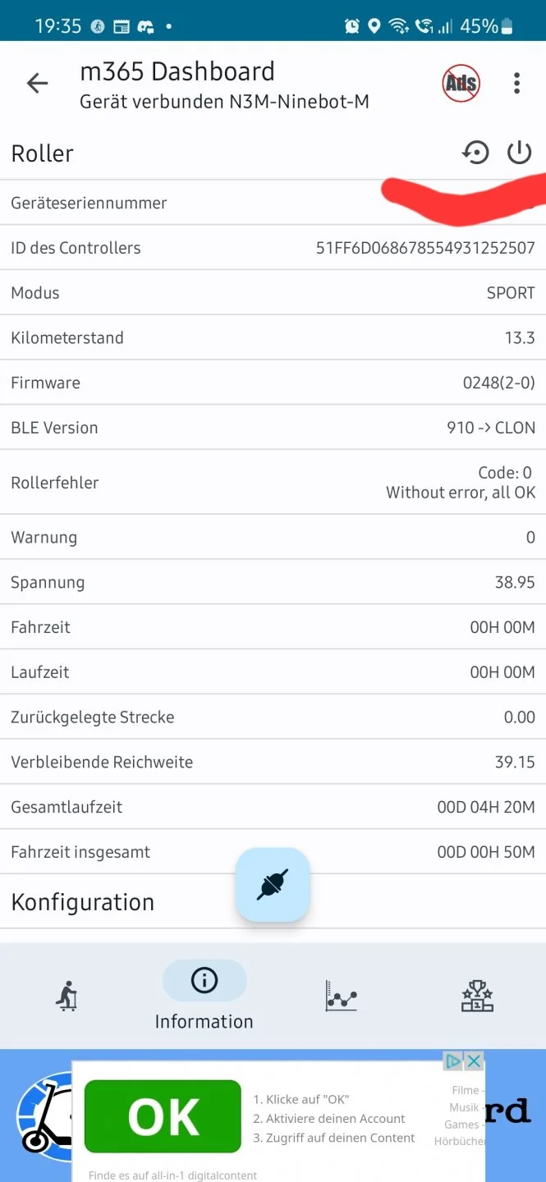This screenshot has width=546, height=1182.
Task: Switch to the scooter riding tab
Action: click(x=67, y=996)
